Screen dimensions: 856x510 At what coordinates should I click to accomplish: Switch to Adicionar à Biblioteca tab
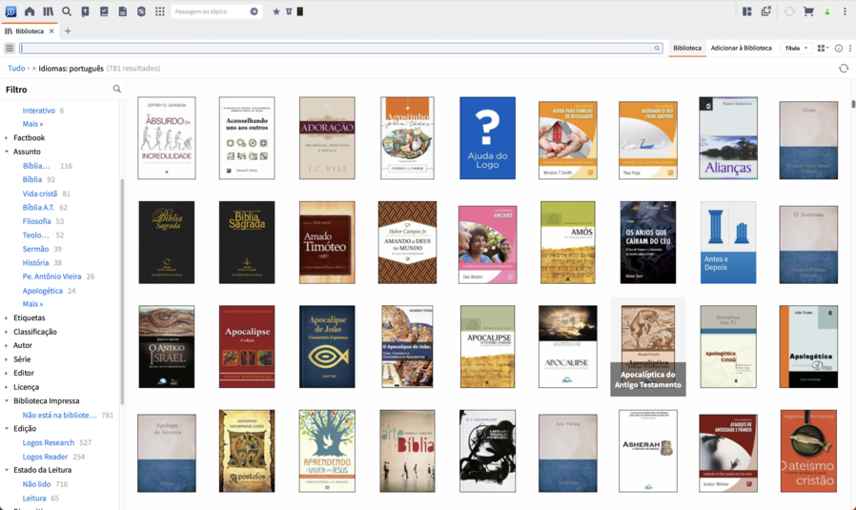point(741,48)
